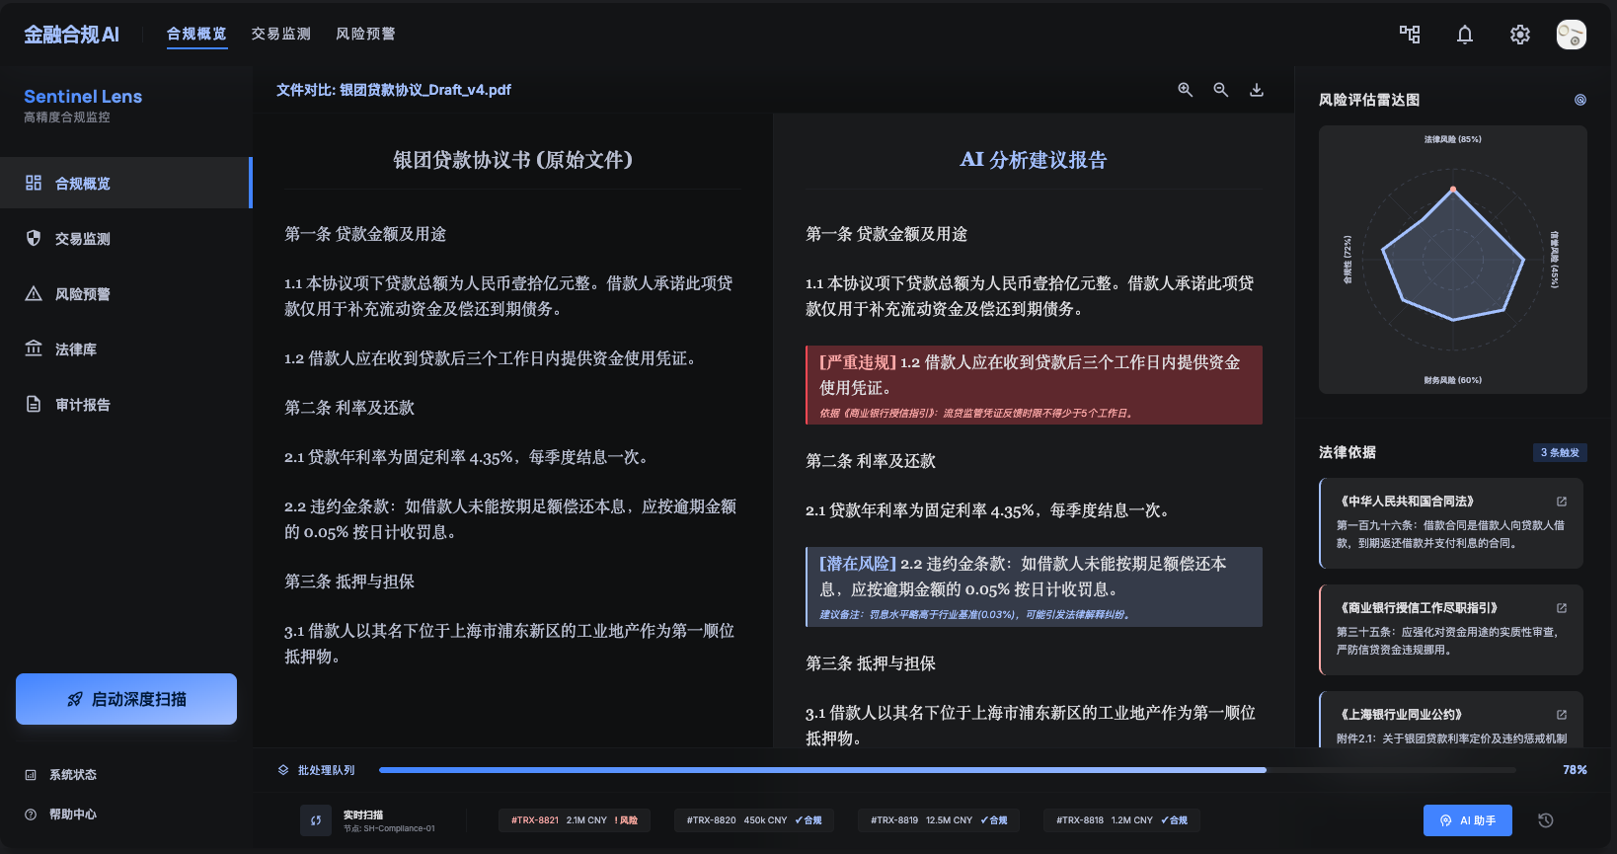
Task: Click the zoom out magnifier icon
Action: tap(1220, 90)
